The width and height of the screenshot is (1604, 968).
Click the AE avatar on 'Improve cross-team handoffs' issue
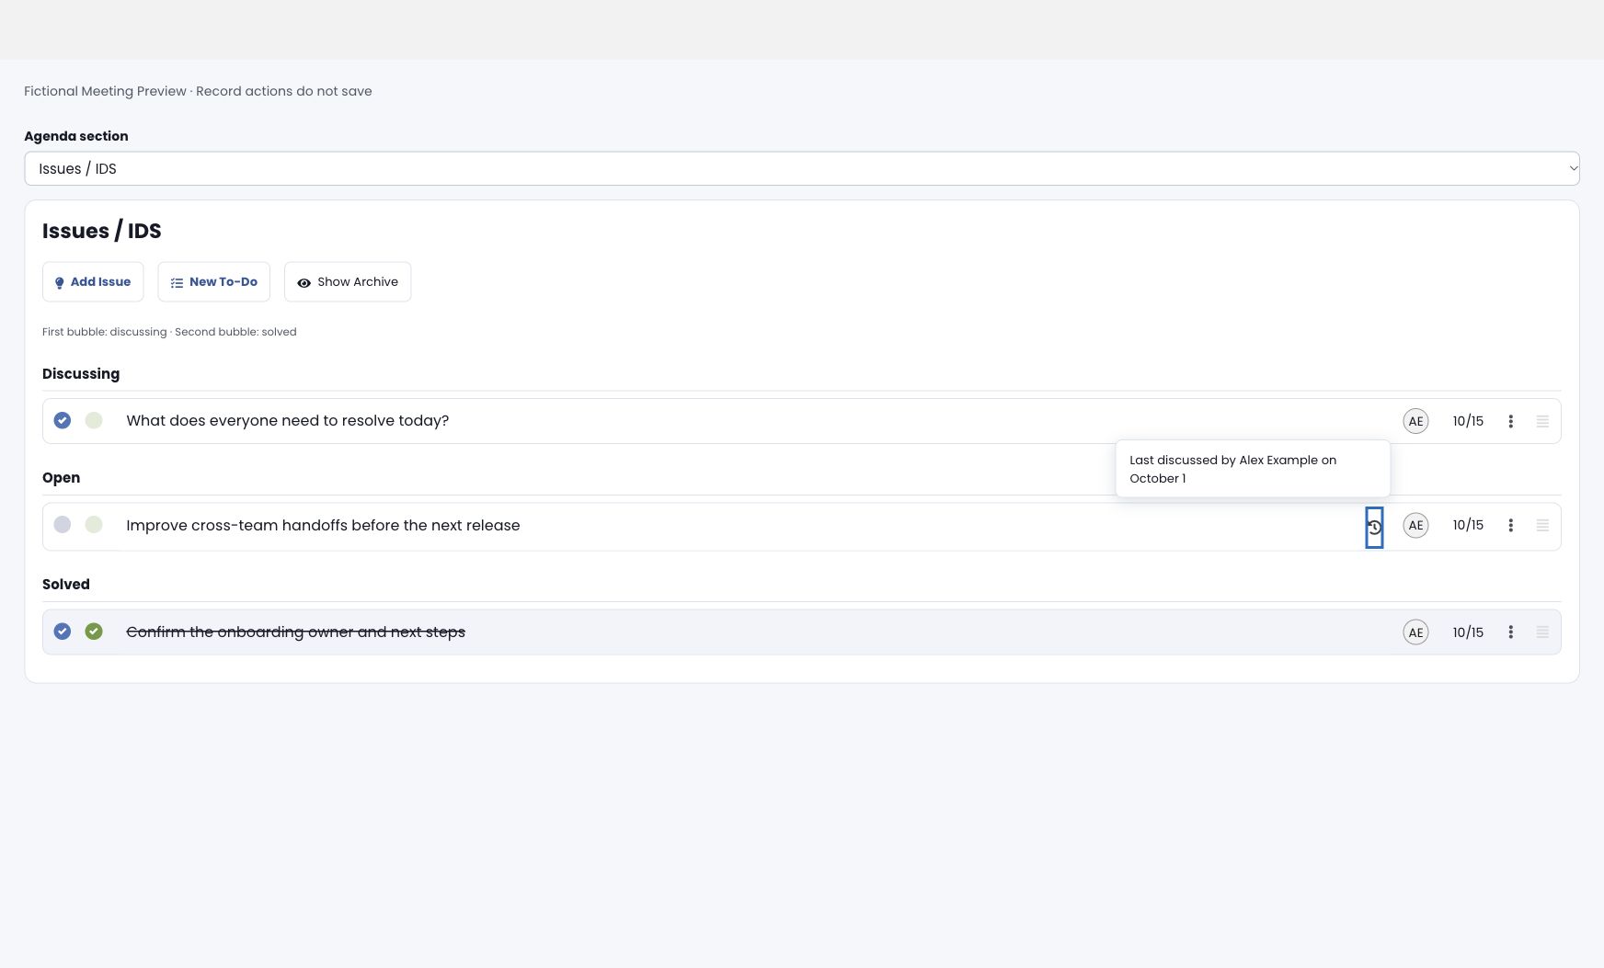pyautogui.click(x=1415, y=525)
